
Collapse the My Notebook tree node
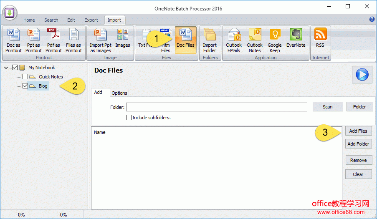6,68
